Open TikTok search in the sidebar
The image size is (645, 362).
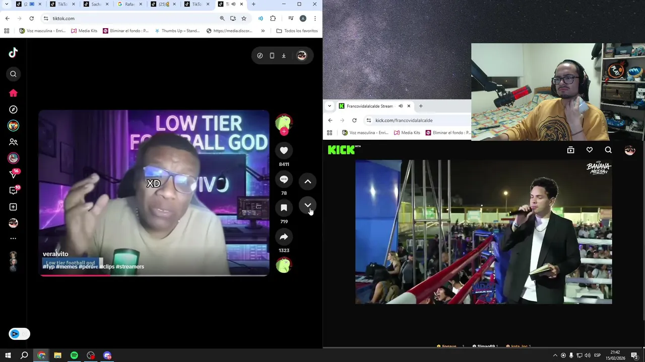coord(13,74)
